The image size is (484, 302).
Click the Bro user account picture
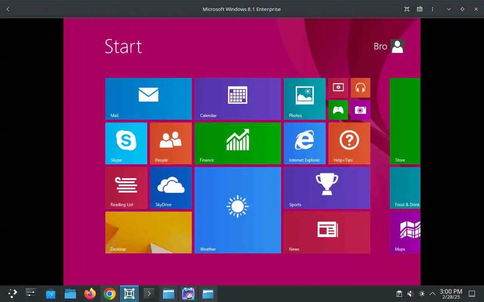[x=397, y=46]
